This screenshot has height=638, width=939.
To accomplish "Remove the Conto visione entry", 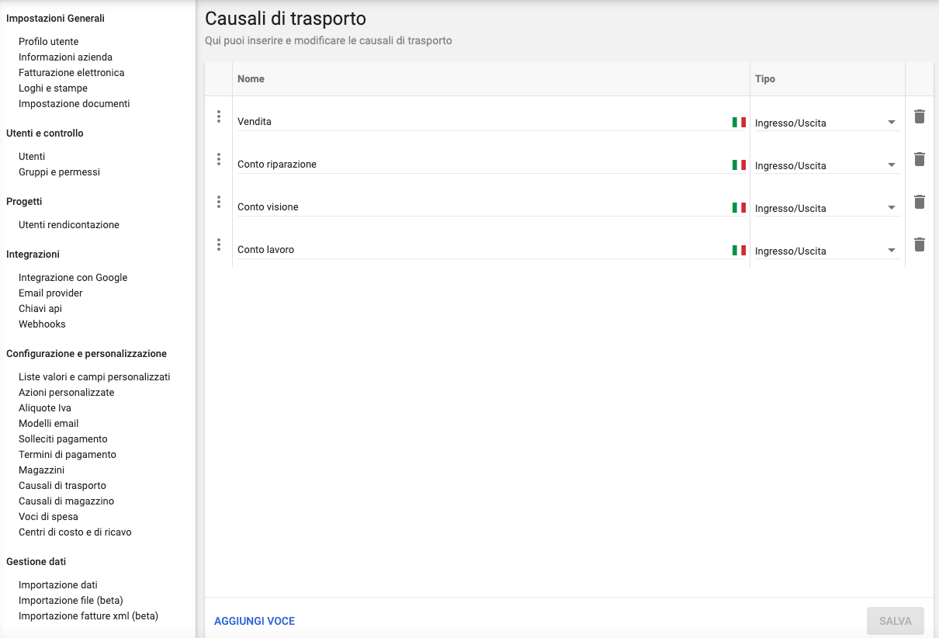I will point(920,202).
